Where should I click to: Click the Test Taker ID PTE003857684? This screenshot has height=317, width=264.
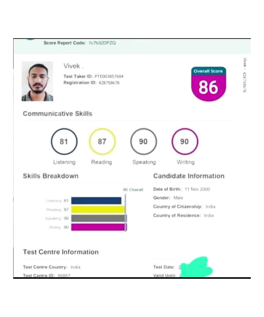coord(109,76)
